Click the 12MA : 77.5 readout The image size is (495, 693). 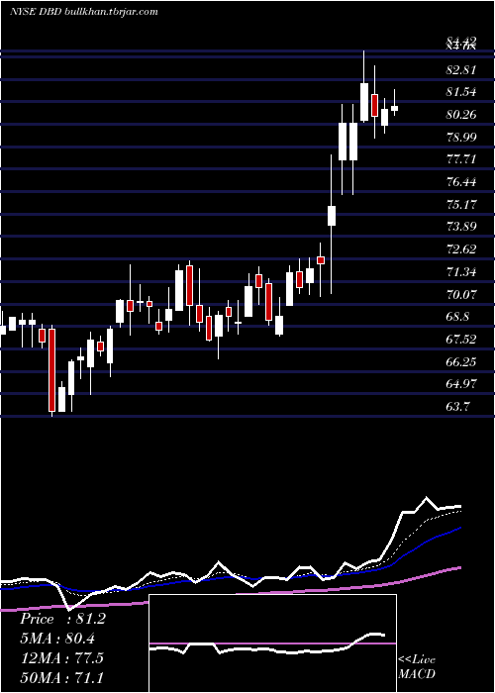(x=61, y=657)
